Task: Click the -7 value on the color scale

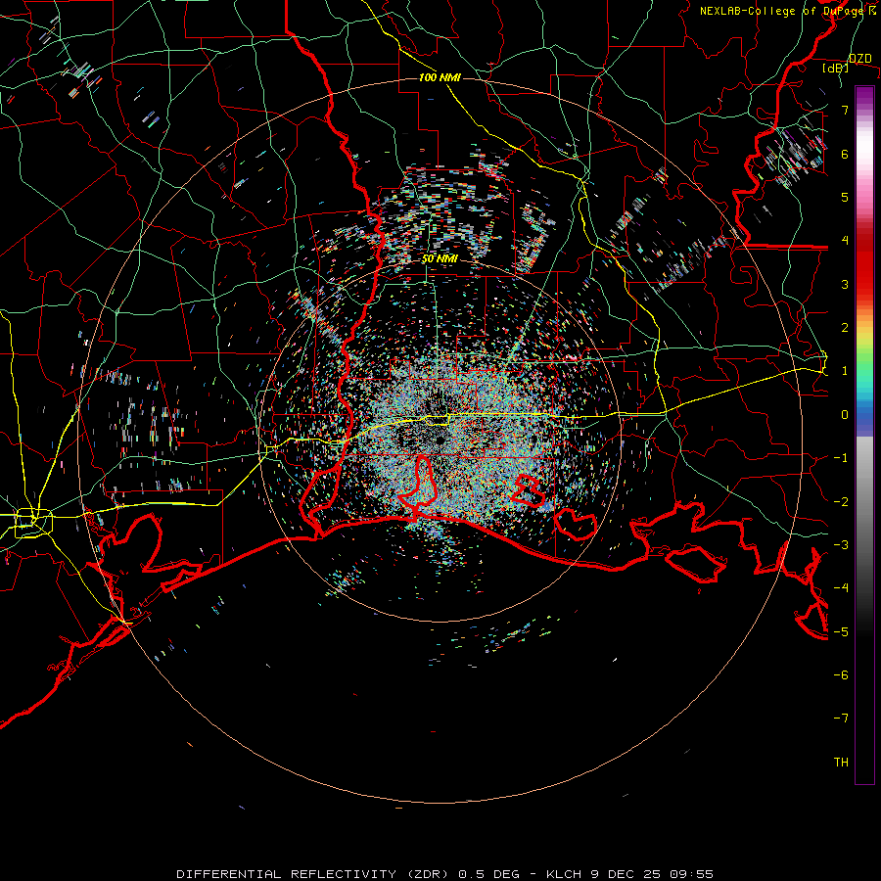Action: click(x=841, y=719)
